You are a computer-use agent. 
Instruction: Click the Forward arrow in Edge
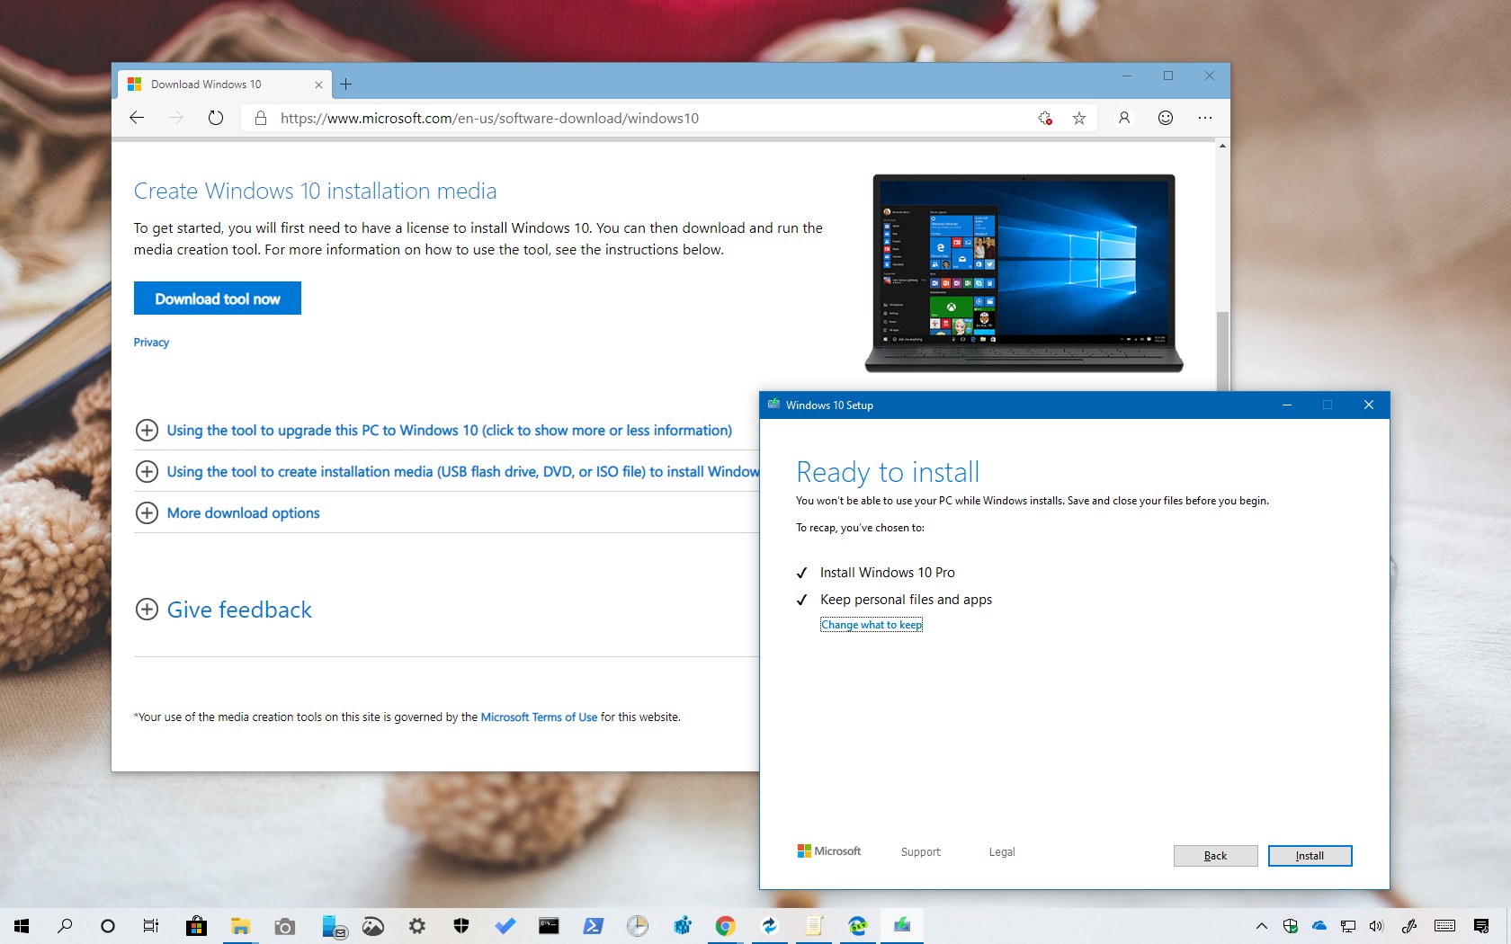[x=176, y=118]
